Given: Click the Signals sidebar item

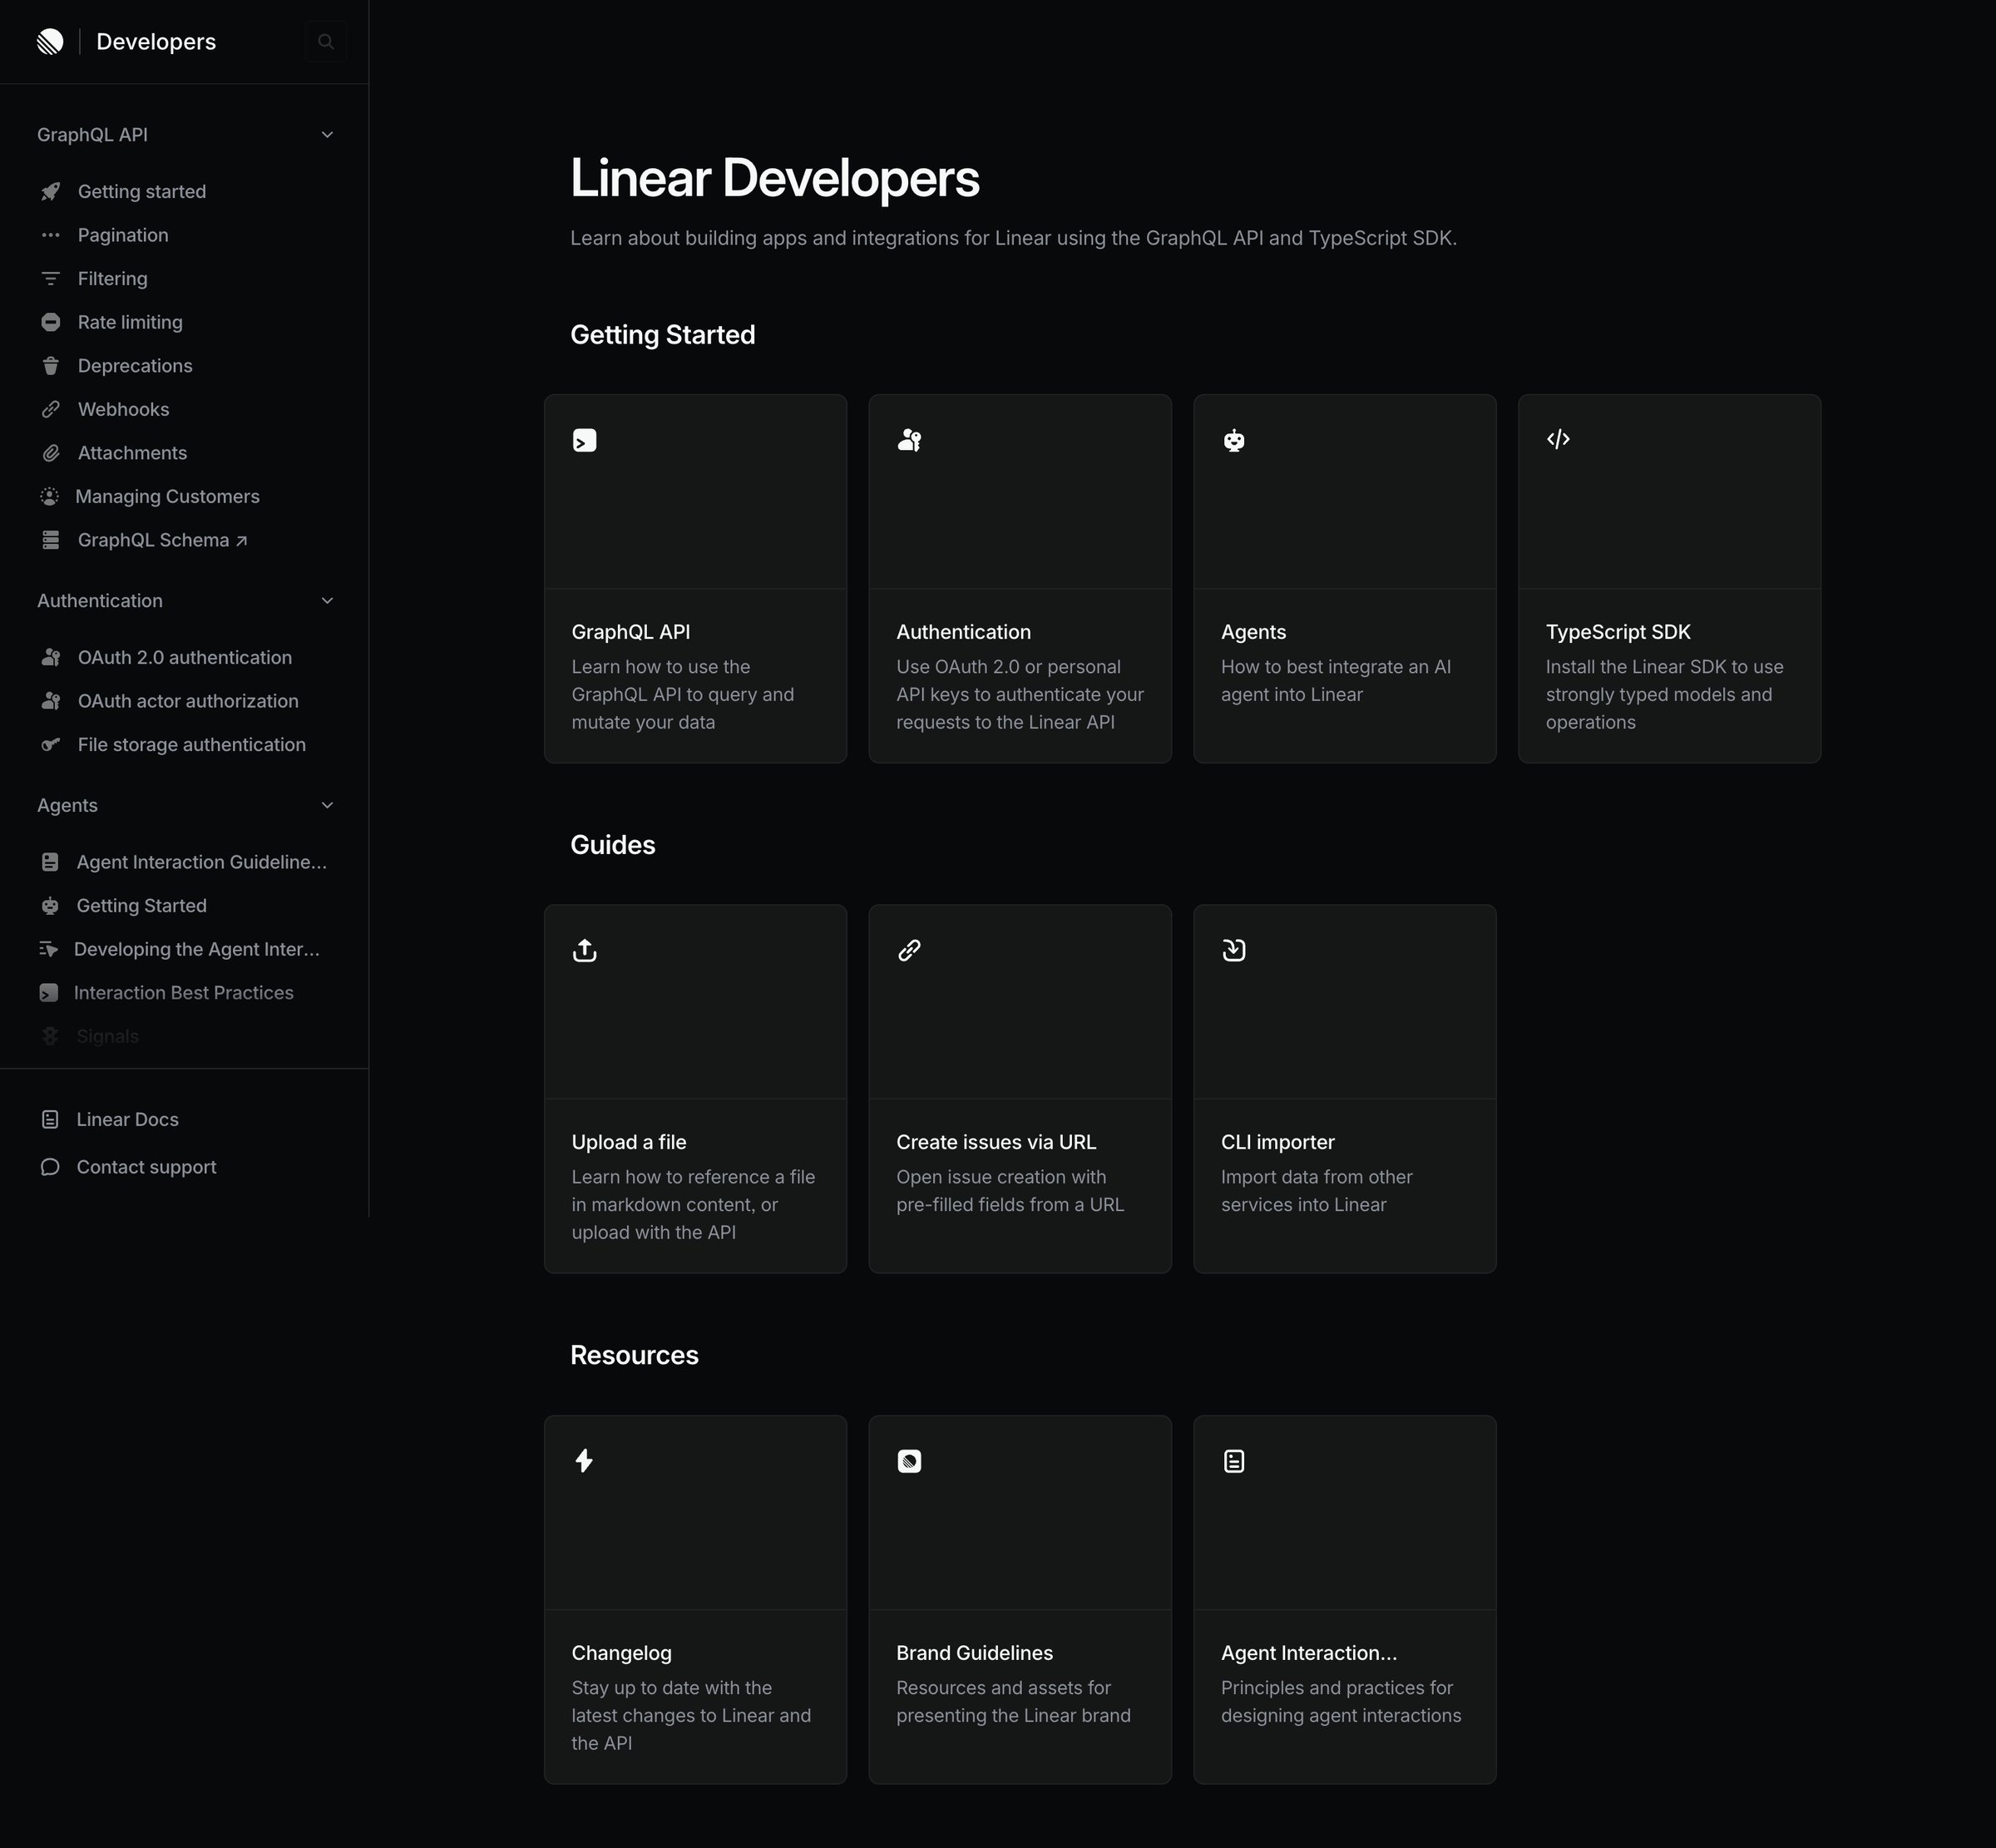Looking at the screenshot, I should pos(107,1036).
